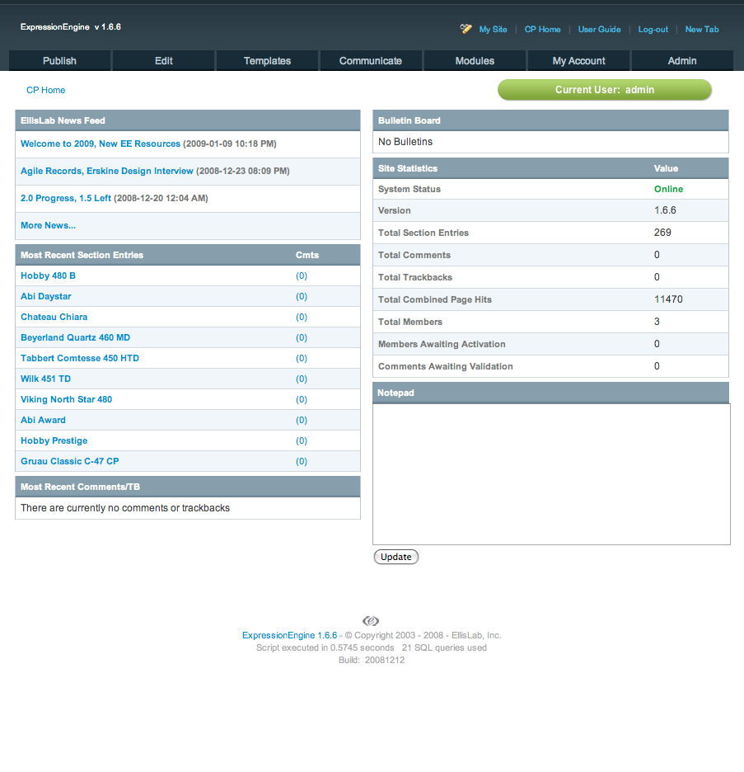Click the CP Home link in header
The width and height of the screenshot is (744, 772).
click(542, 29)
